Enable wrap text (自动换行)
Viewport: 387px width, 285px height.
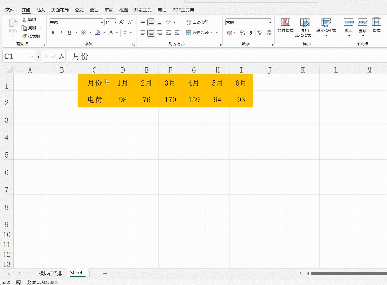pyautogui.click(x=198, y=22)
